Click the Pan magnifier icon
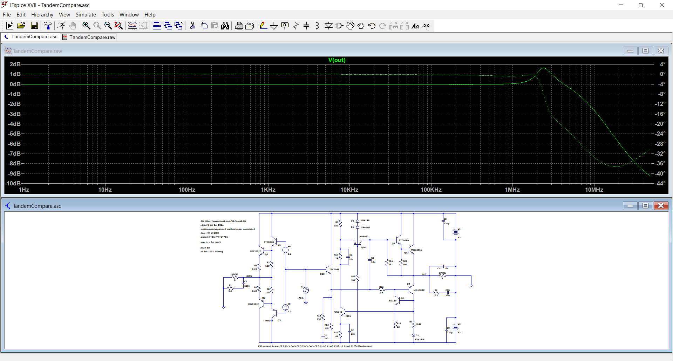The height and width of the screenshot is (361, 673). coord(97,26)
